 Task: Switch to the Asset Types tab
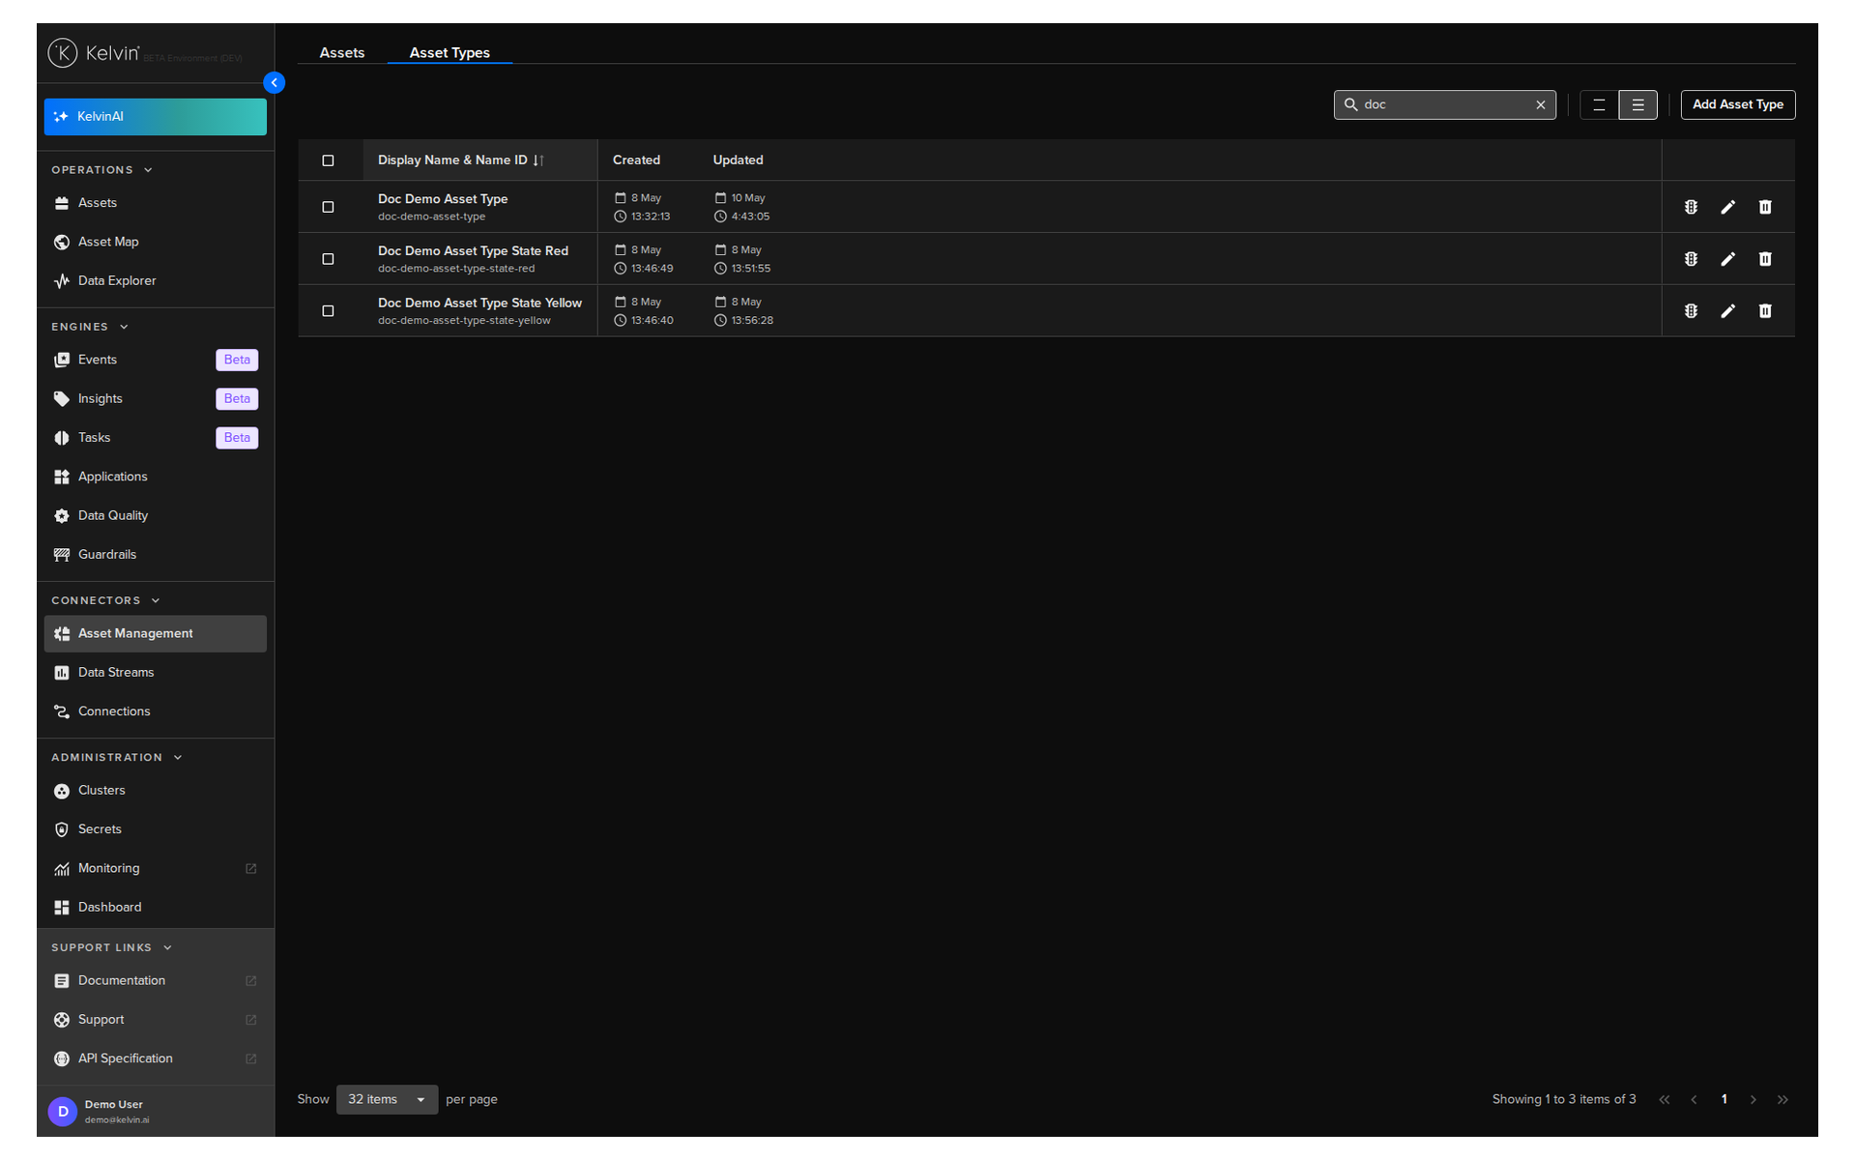[449, 53]
